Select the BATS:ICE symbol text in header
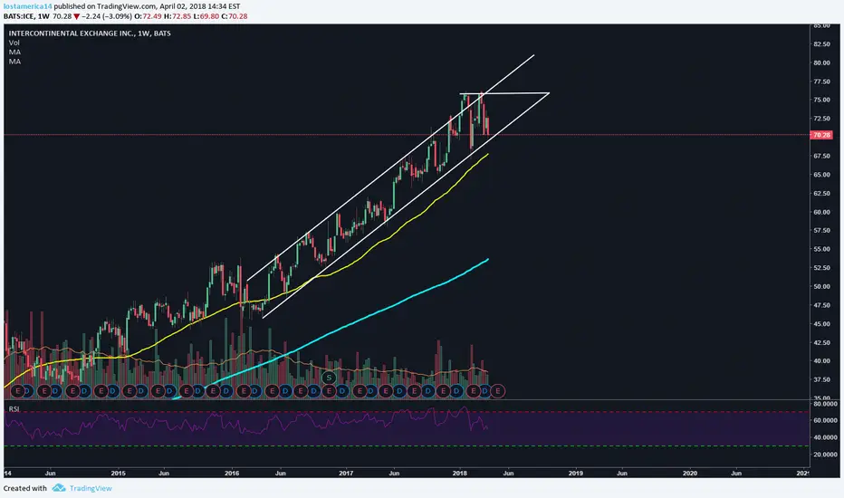The height and width of the screenshot is (498, 844). [x=19, y=16]
